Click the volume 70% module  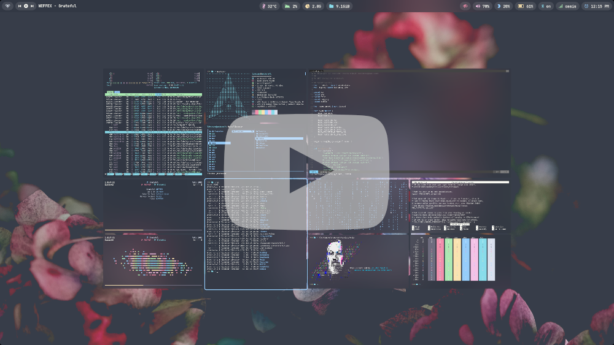[x=483, y=6]
